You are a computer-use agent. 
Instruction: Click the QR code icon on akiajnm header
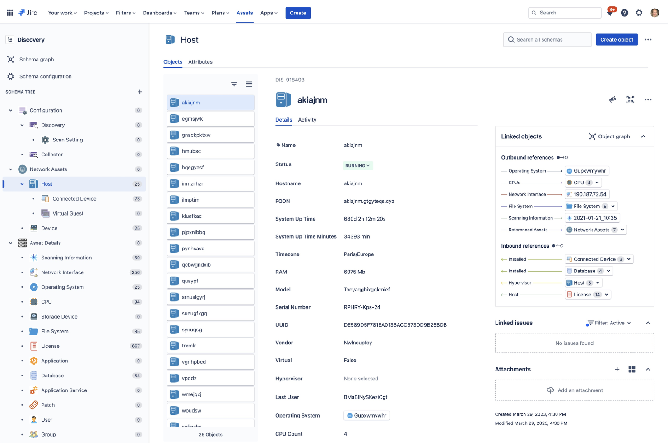[x=630, y=99]
